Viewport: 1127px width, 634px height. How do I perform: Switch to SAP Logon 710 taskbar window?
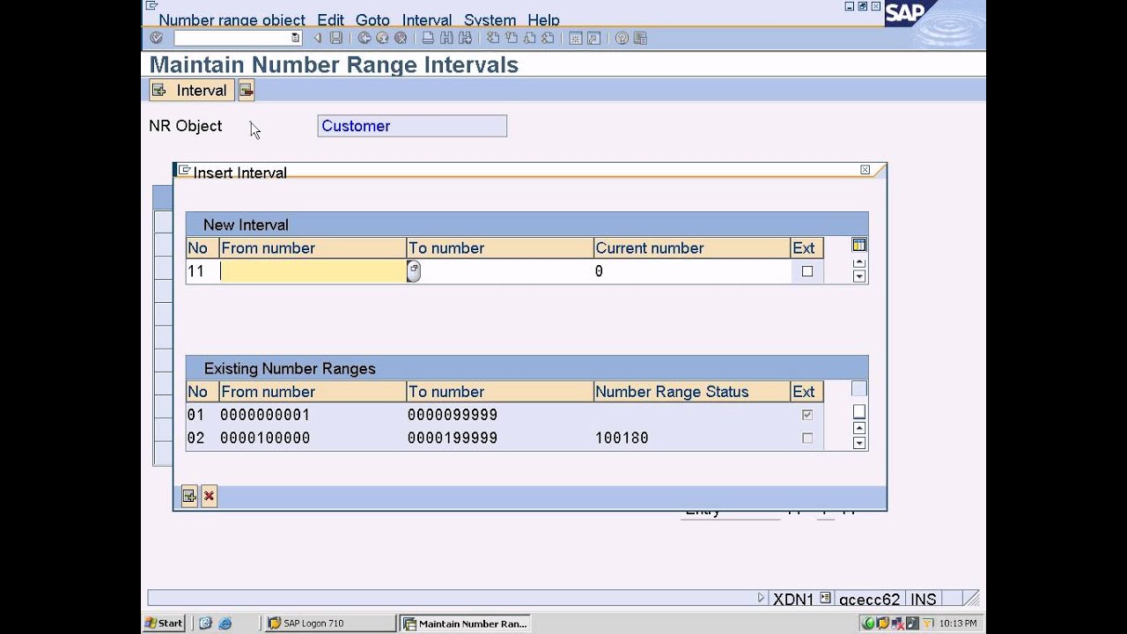pos(330,623)
